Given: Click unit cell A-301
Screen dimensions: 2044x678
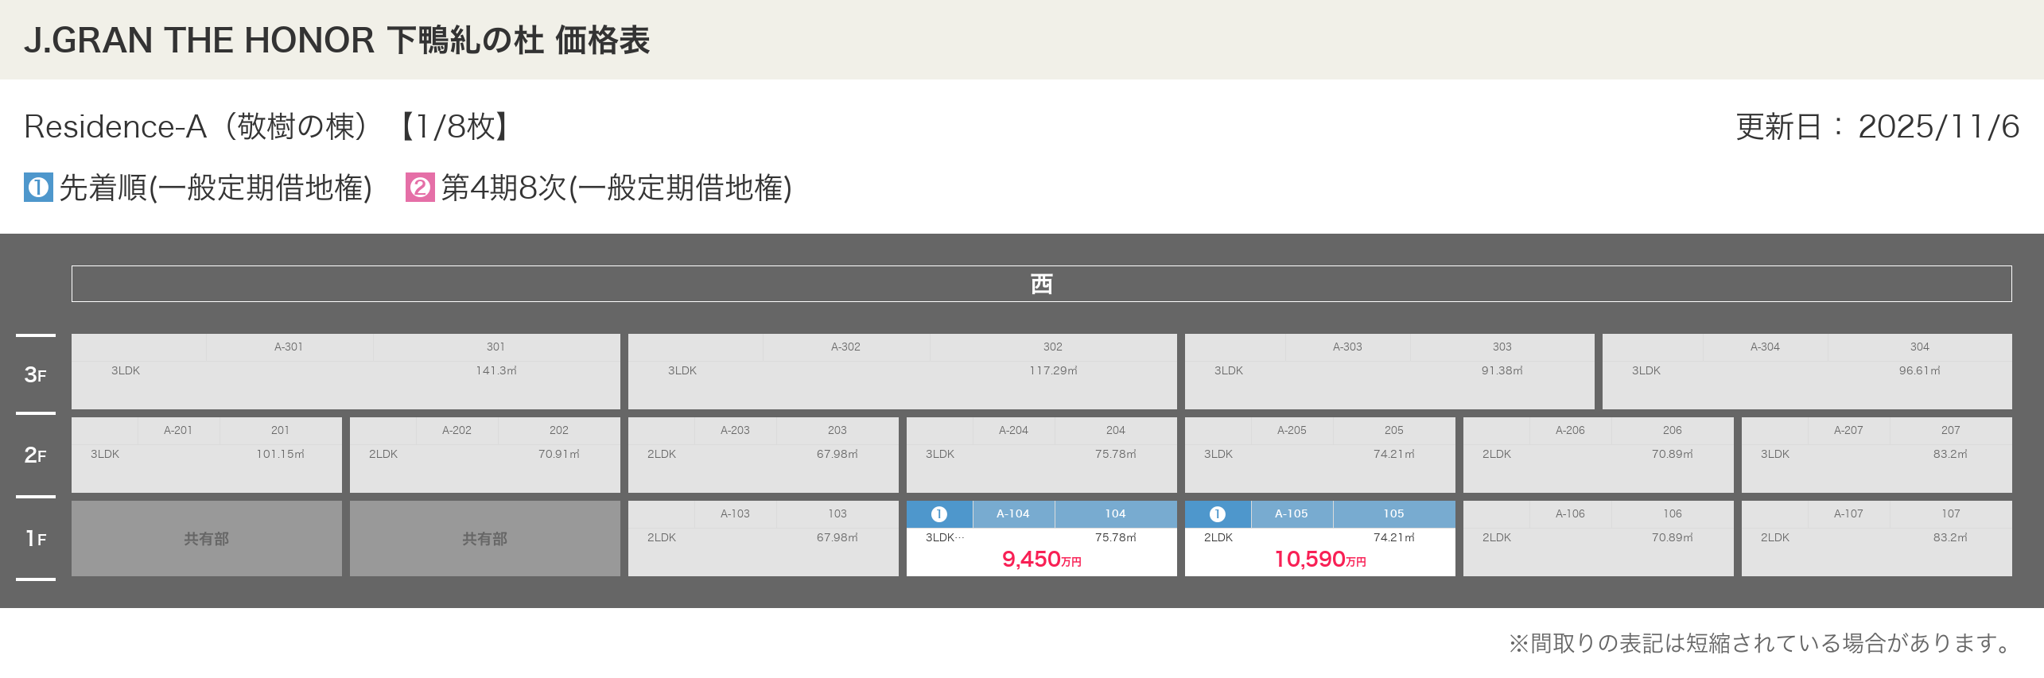Looking at the screenshot, I should 345,371.
